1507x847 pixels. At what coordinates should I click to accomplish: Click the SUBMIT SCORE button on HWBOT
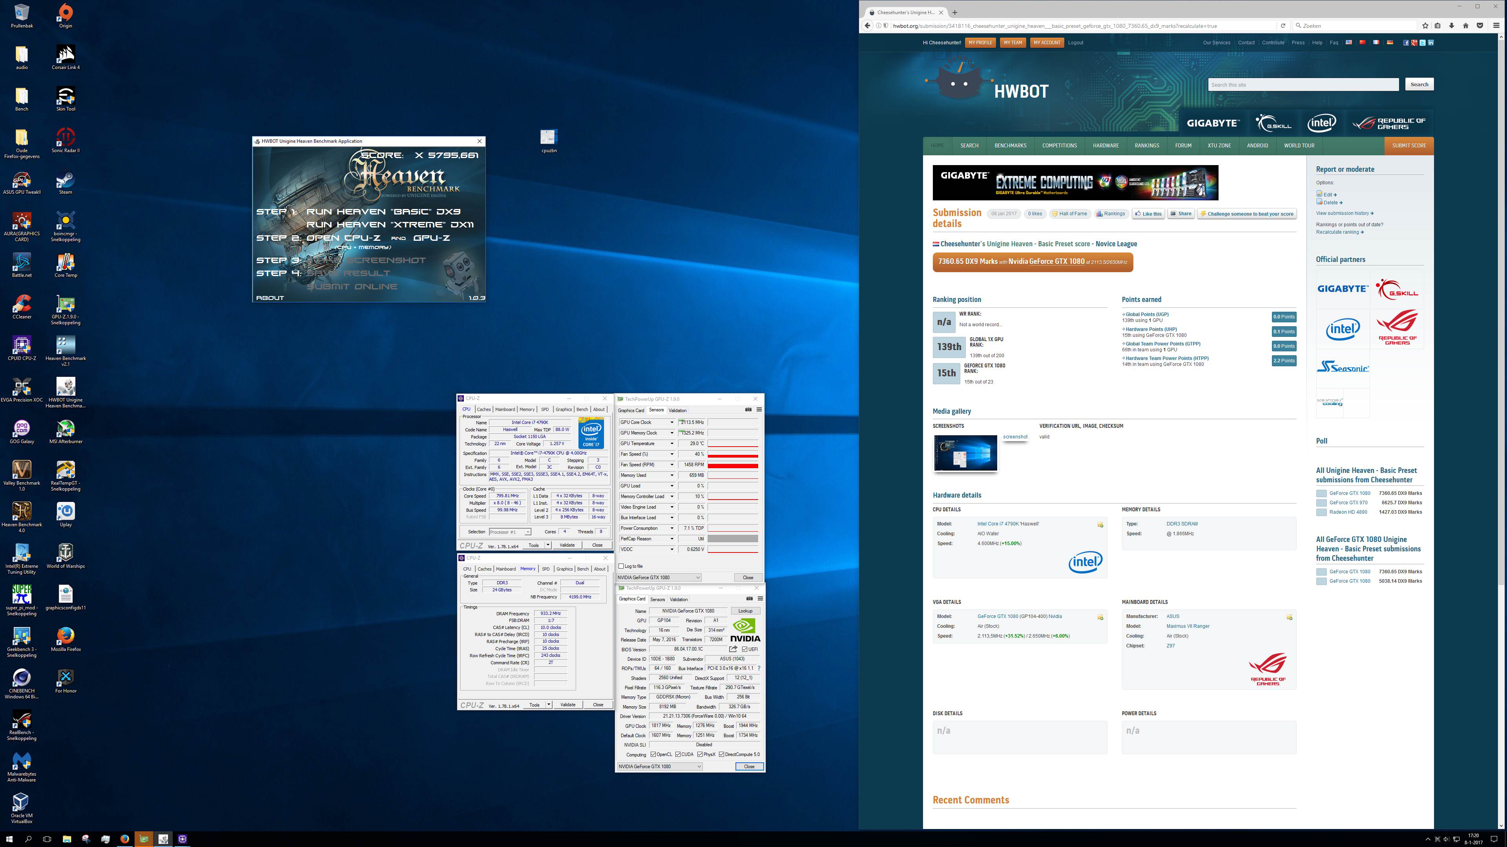tap(1409, 145)
